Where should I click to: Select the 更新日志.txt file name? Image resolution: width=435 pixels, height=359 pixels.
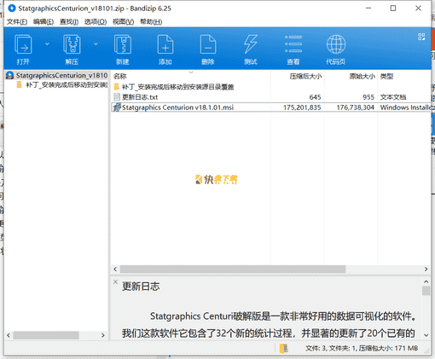click(x=140, y=97)
